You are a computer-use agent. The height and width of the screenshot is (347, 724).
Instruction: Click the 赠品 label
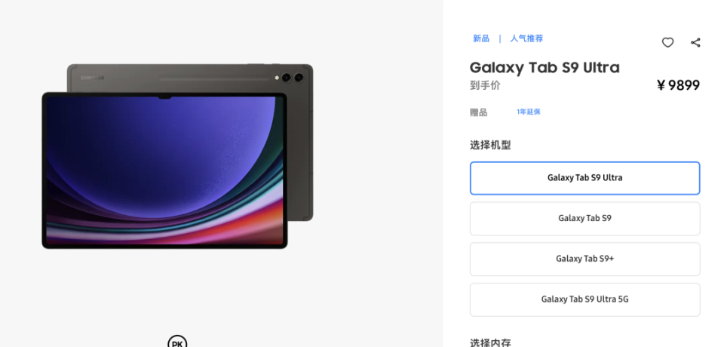(x=478, y=112)
